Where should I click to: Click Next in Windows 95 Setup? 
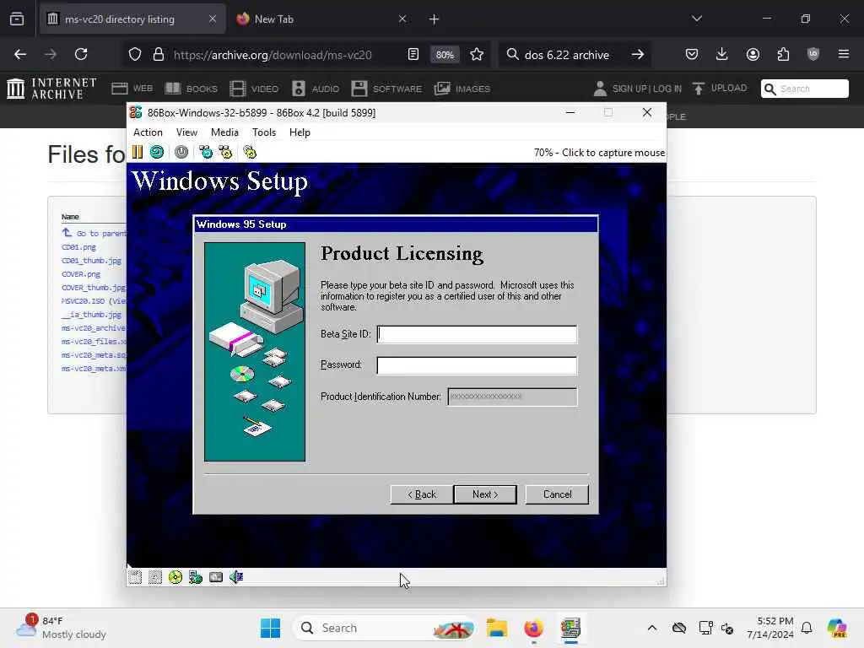[485, 494]
